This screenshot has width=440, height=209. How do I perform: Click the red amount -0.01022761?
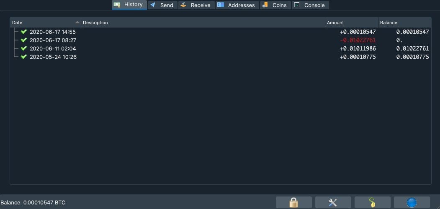[358, 40]
